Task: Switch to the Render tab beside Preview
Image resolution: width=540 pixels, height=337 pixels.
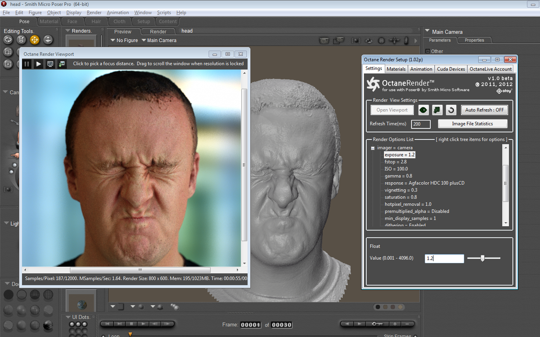Action: (158, 31)
